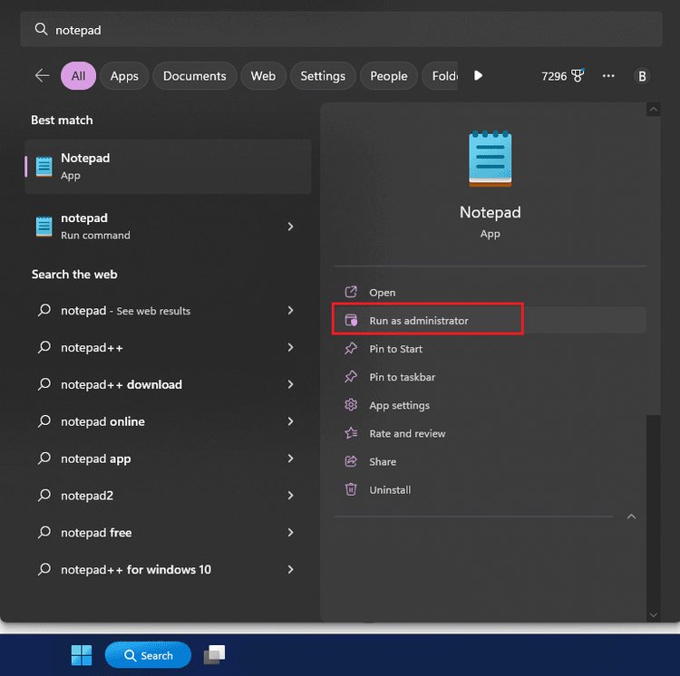The image size is (680, 676).
Task: Choose Run as administrator
Action: (x=418, y=321)
